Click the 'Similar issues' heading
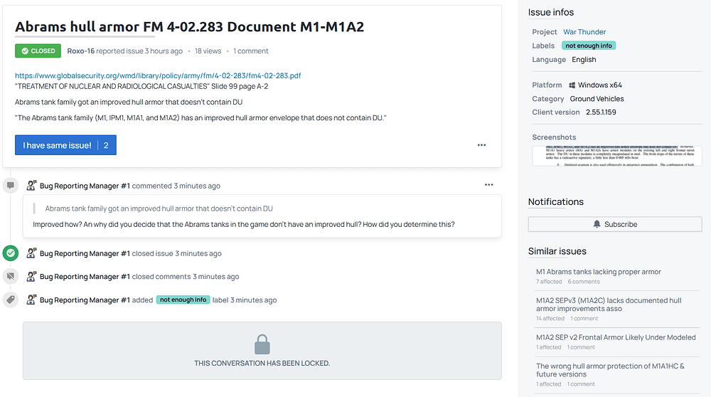The width and height of the screenshot is (711, 397). [x=557, y=251]
